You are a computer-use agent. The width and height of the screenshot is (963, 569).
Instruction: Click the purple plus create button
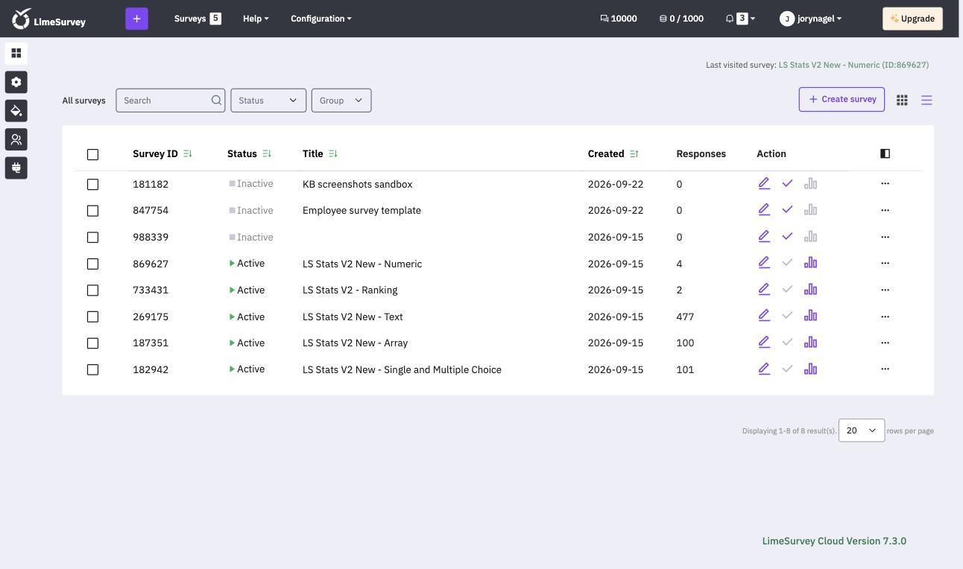click(136, 19)
